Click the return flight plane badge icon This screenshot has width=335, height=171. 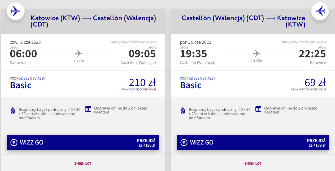320,11
